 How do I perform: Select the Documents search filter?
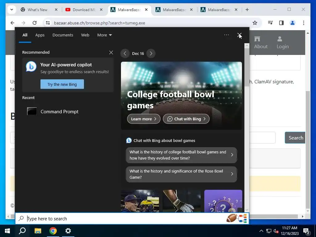pos(63,35)
